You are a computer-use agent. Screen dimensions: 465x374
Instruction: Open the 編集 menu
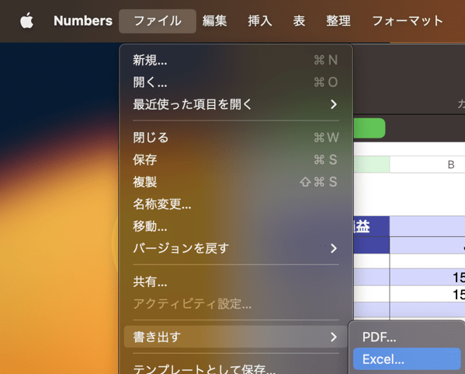tap(215, 21)
